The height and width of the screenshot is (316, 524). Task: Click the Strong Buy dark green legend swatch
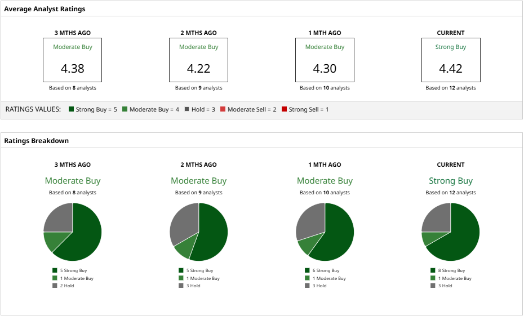71,109
